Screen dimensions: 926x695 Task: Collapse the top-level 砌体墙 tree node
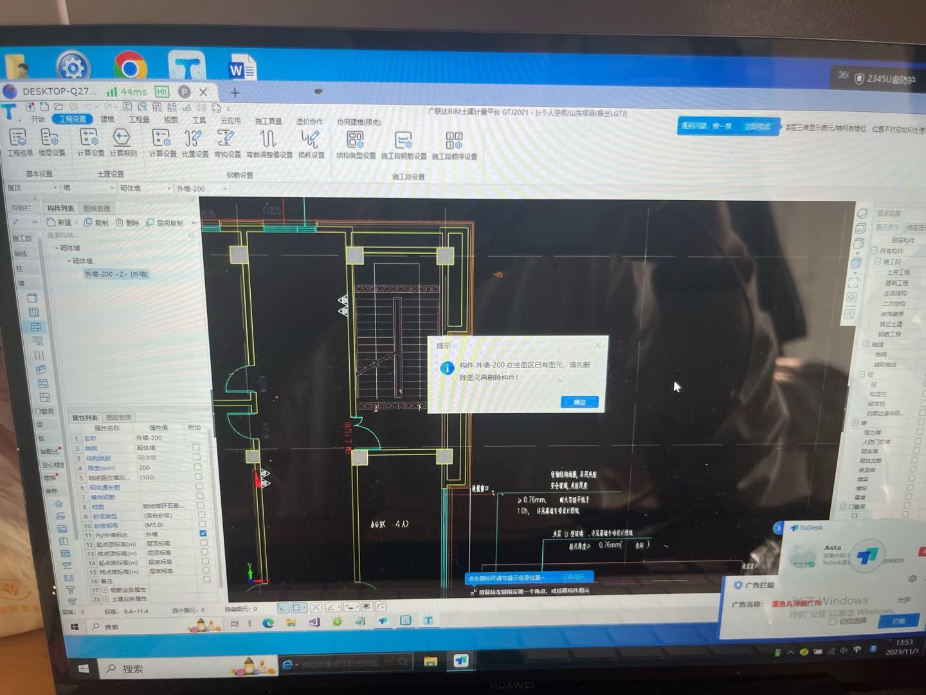(x=57, y=248)
